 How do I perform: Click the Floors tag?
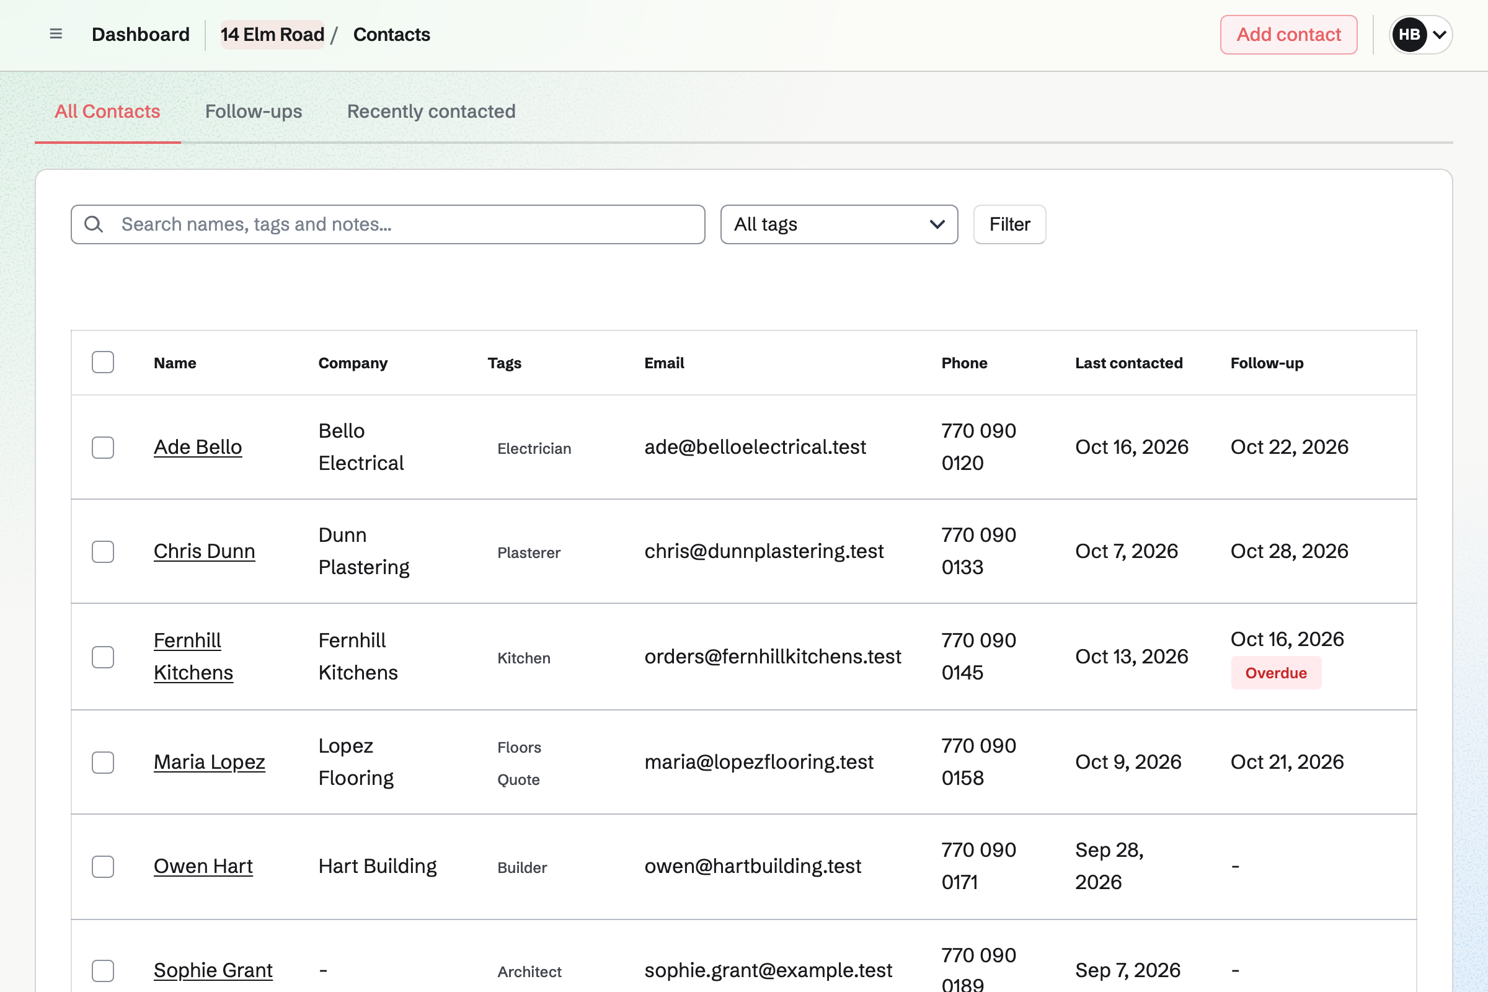519,748
